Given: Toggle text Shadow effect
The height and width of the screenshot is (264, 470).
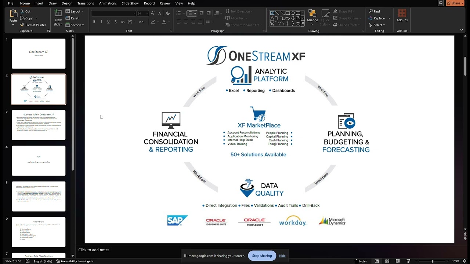Looking at the screenshot, I should [115, 22].
